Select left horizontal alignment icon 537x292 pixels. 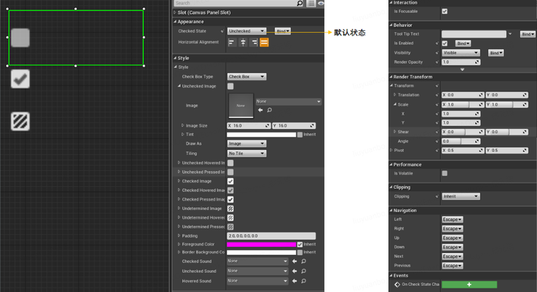pyautogui.click(x=232, y=42)
